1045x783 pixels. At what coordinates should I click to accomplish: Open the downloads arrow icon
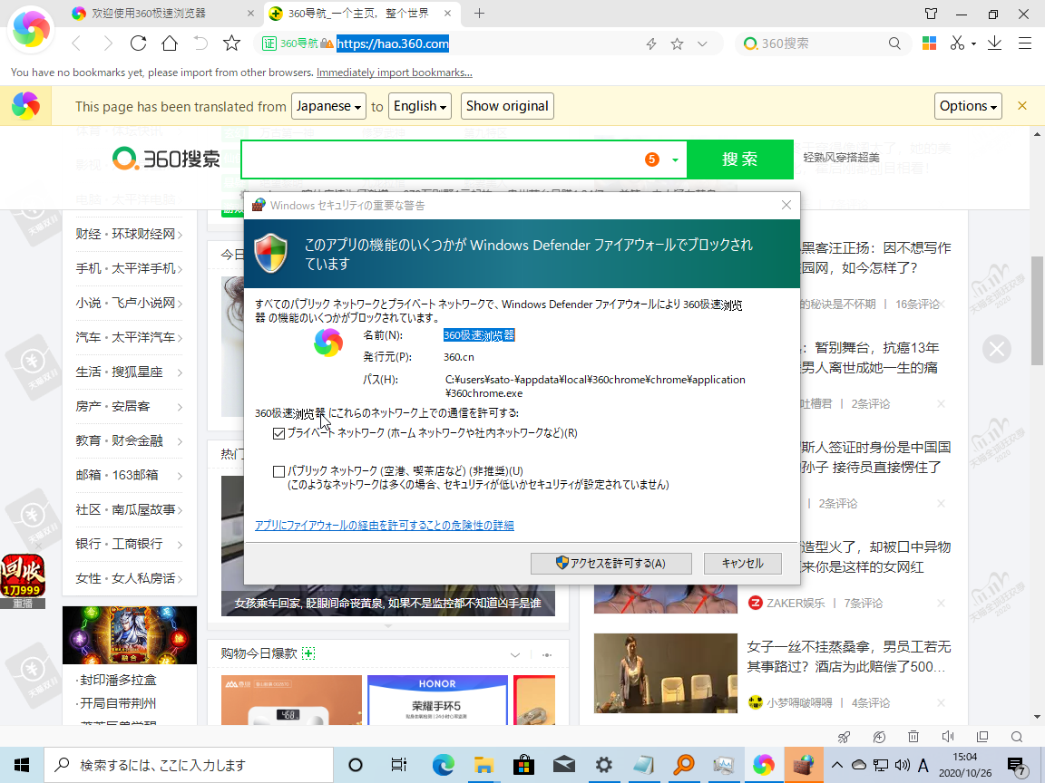tap(995, 43)
